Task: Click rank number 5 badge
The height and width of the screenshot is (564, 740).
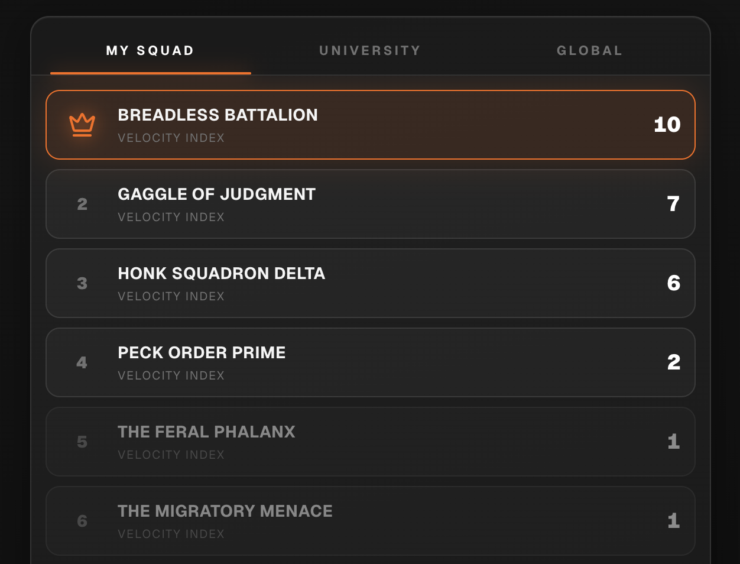Action: (82, 442)
